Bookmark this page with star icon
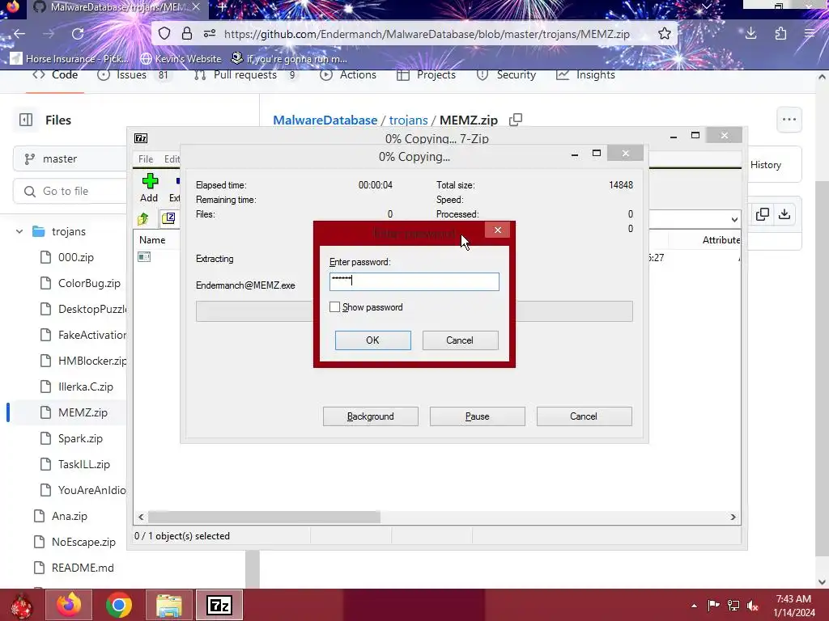 tap(665, 34)
